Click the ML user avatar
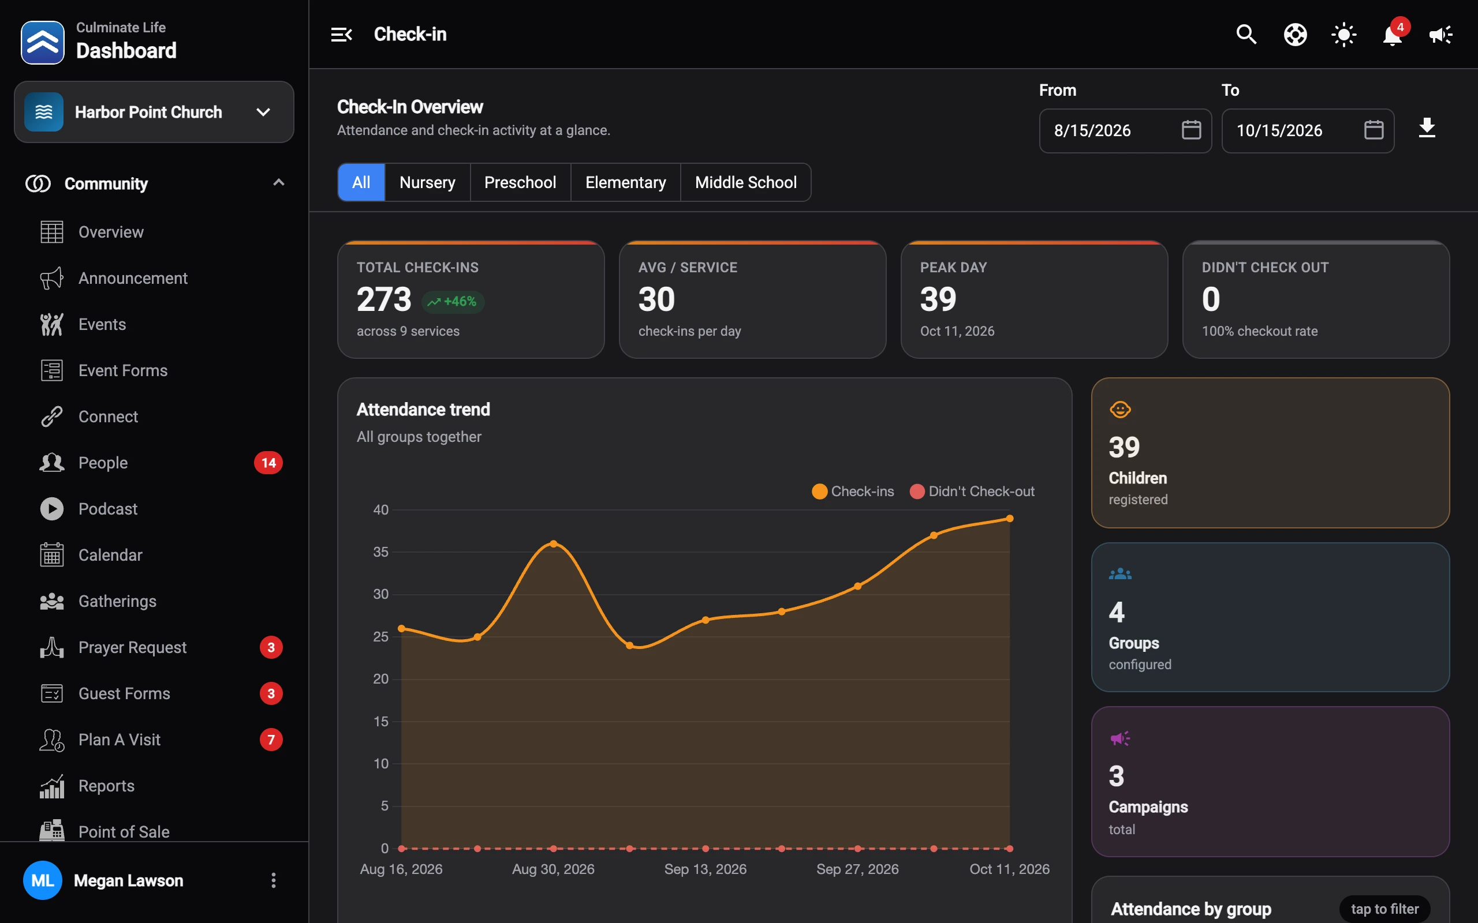The height and width of the screenshot is (923, 1478). click(42, 880)
